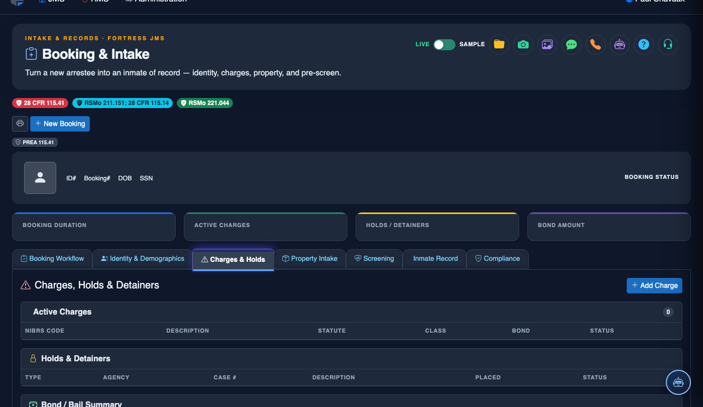Go to the Property Intake tab

pyautogui.click(x=310, y=259)
